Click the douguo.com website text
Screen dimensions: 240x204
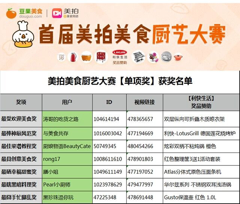point(28,16)
